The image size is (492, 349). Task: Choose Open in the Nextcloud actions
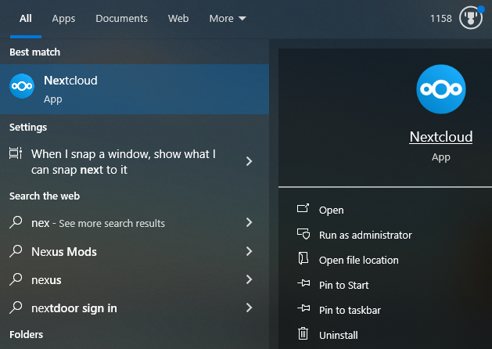click(332, 210)
